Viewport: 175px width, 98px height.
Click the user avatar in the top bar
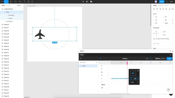pos(156,2)
